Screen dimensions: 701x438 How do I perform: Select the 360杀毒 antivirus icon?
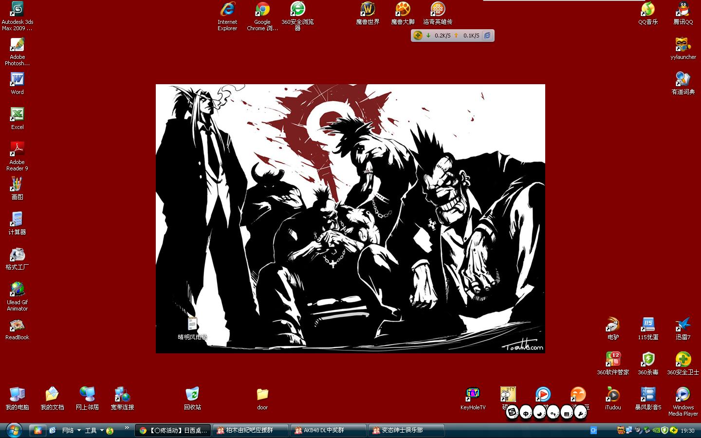(648, 364)
